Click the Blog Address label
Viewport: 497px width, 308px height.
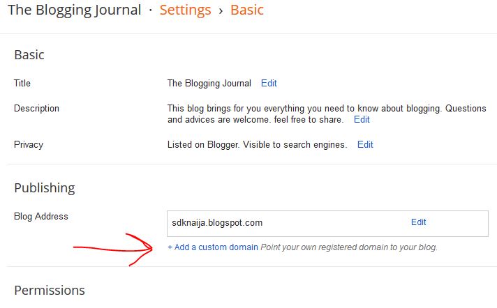(41, 216)
